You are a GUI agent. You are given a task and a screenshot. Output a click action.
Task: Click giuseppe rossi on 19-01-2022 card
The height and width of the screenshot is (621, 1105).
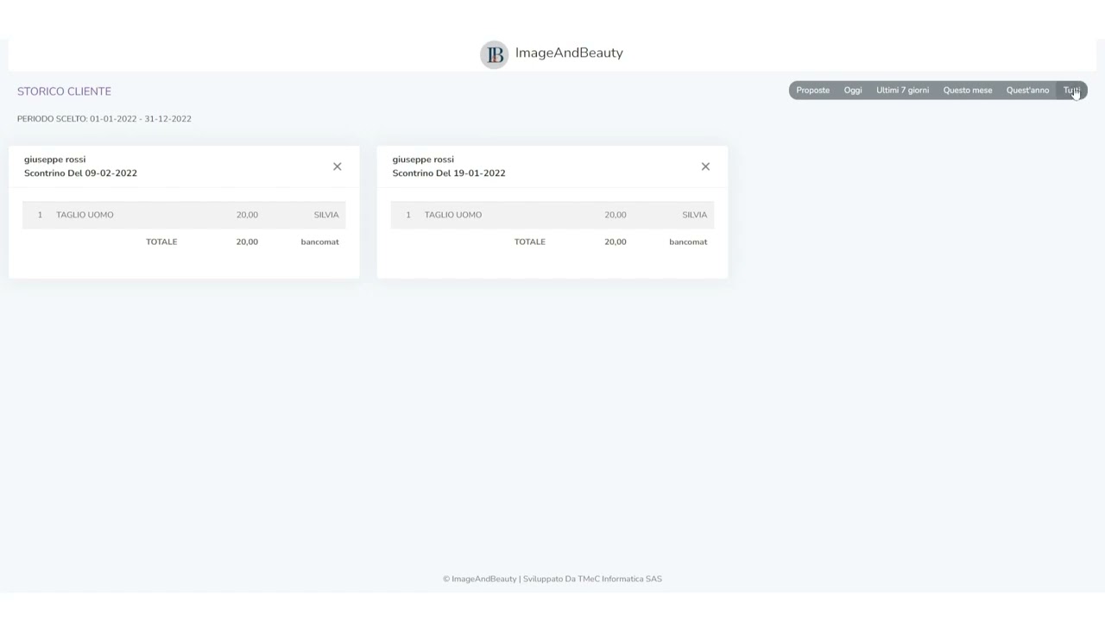pyautogui.click(x=423, y=160)
